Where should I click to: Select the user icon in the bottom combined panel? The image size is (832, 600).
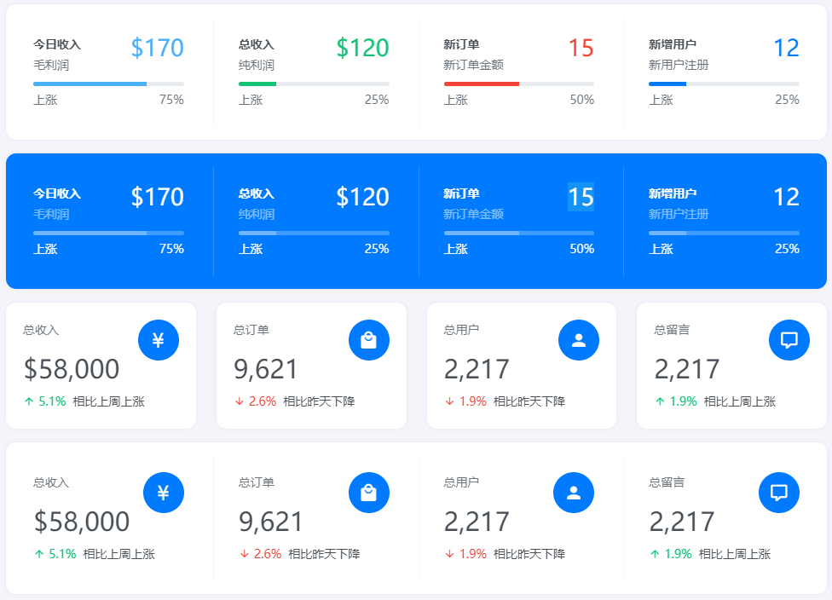[x=574, y=493]
